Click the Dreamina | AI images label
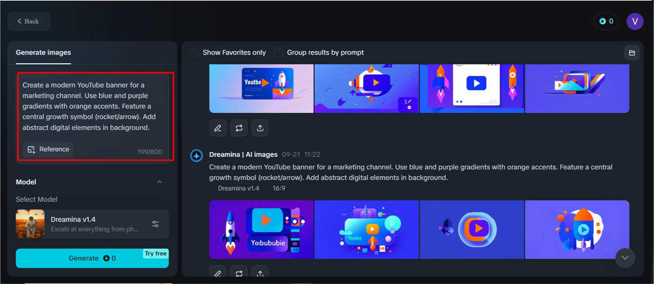Image resolution: width=654 pixels, height=284 pixels. (x=243, y=154)
